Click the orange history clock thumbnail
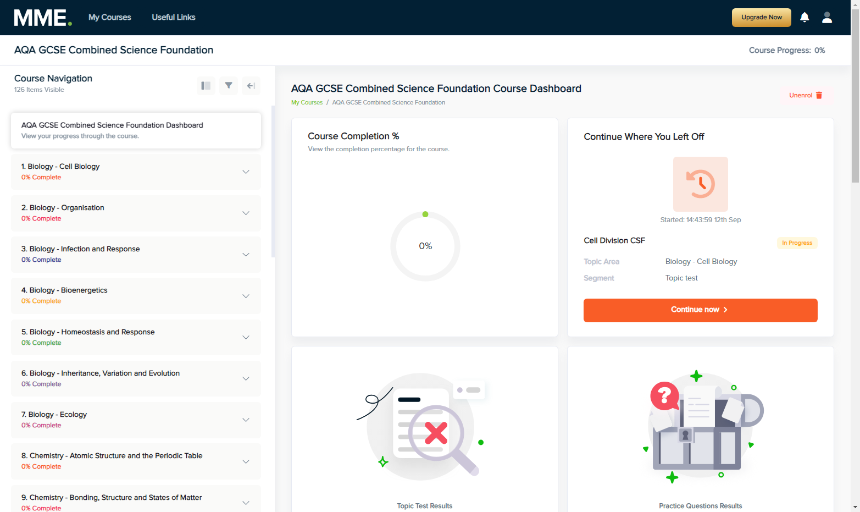Screen dimensions: 860x512 [701, 184]
